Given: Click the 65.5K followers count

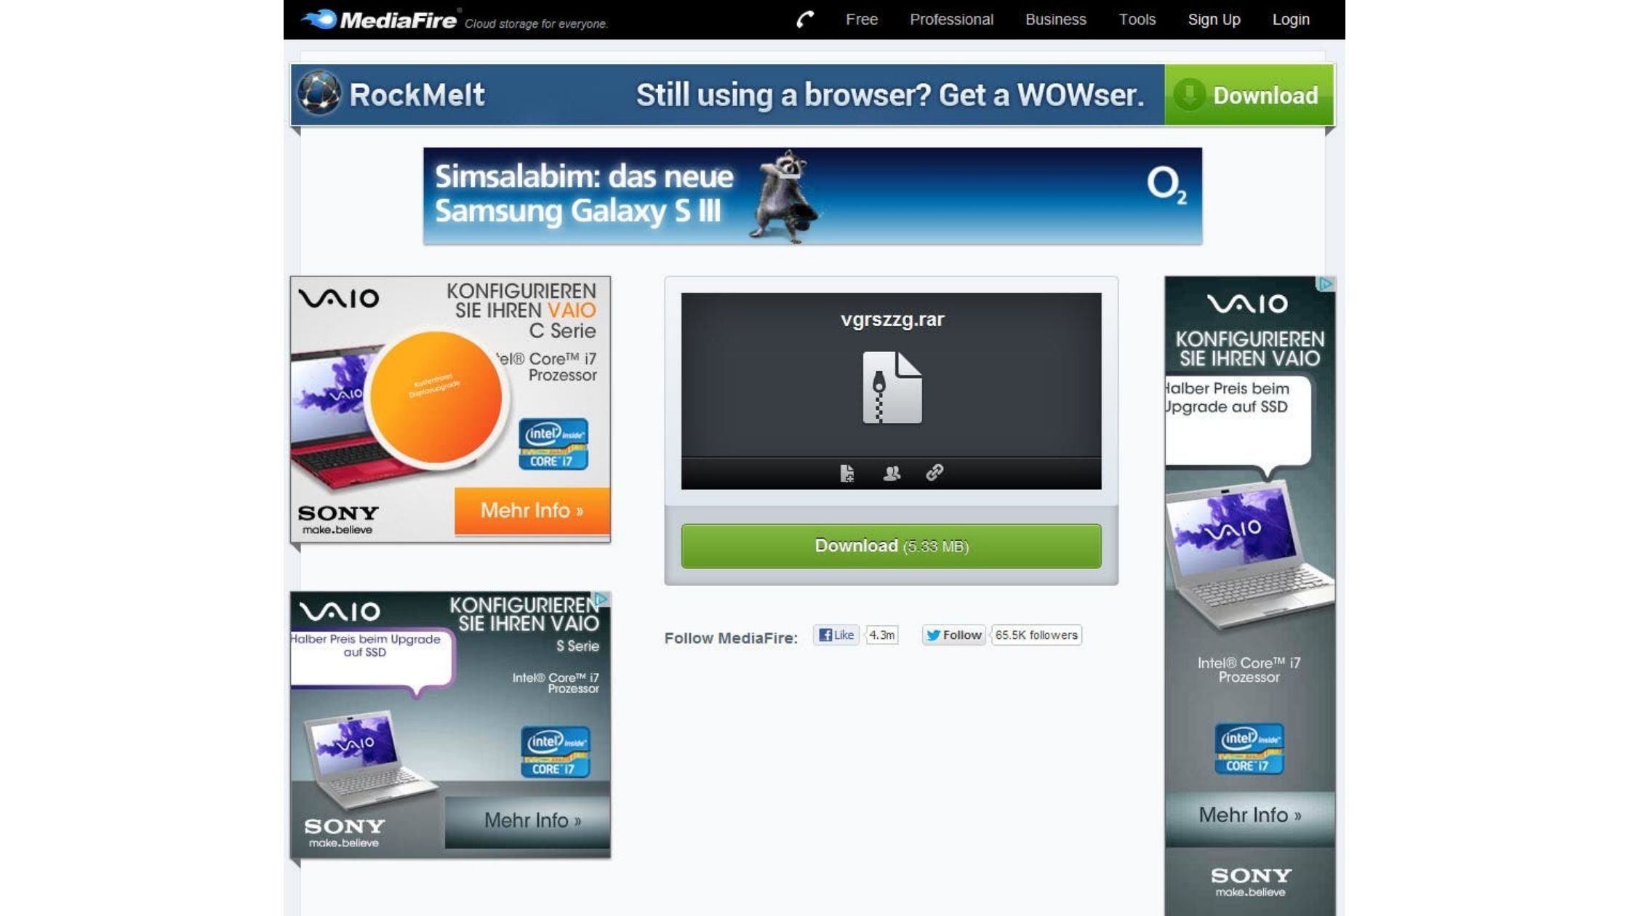Looking at the screenshot, I should 1036,635.
